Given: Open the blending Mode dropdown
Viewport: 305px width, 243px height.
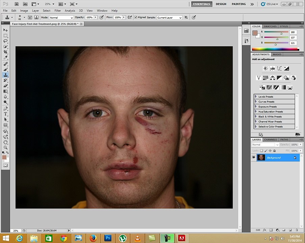Looking at the screenshot, I should point(61,18).
